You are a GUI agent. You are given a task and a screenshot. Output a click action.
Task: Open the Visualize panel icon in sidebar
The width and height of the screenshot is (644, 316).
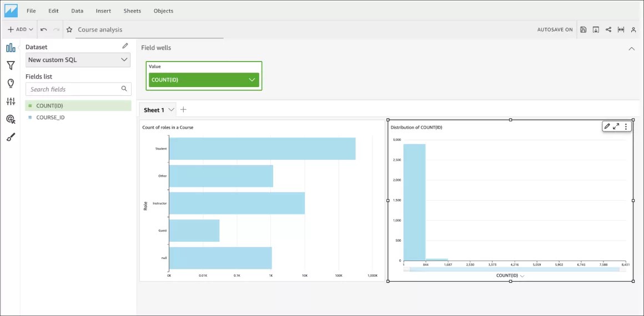(x=11, y=48)
